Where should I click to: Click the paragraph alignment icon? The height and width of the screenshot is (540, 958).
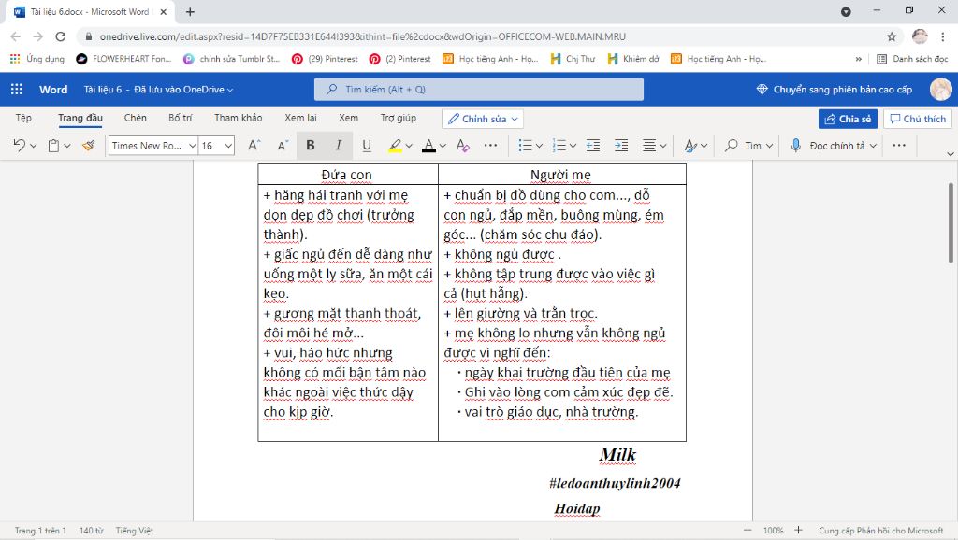pos(649,145)
